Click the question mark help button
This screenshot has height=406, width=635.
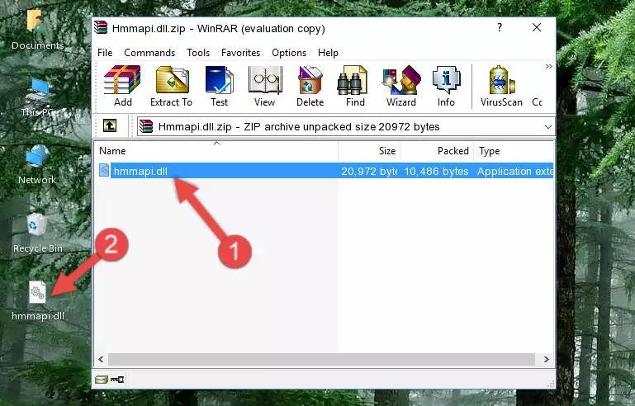(x=500, y=27)
